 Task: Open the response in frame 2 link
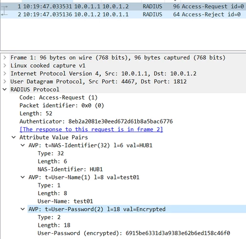click(91, 129)
